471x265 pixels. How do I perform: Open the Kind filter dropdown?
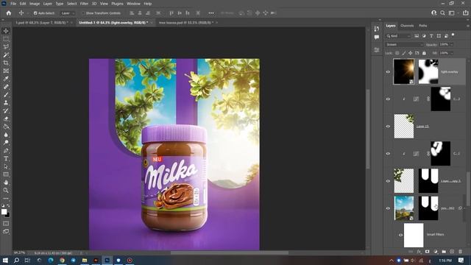(x=398, y=36)
